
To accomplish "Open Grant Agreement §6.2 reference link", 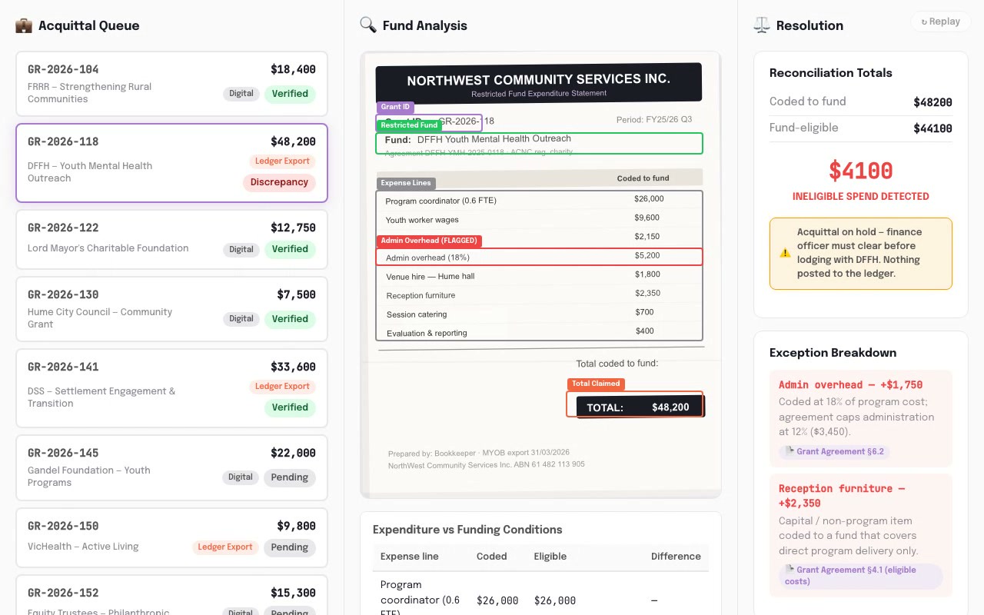I will (x=834, y=451).
